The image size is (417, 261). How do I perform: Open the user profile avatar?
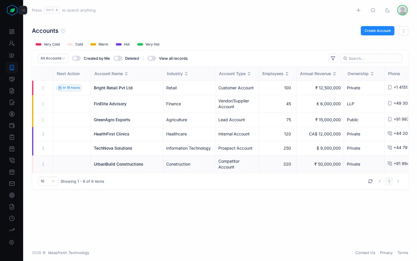[x=403, y=10]
